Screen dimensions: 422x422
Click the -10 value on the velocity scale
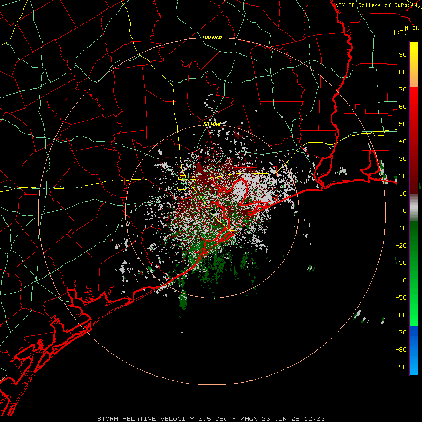coord(401,228)
